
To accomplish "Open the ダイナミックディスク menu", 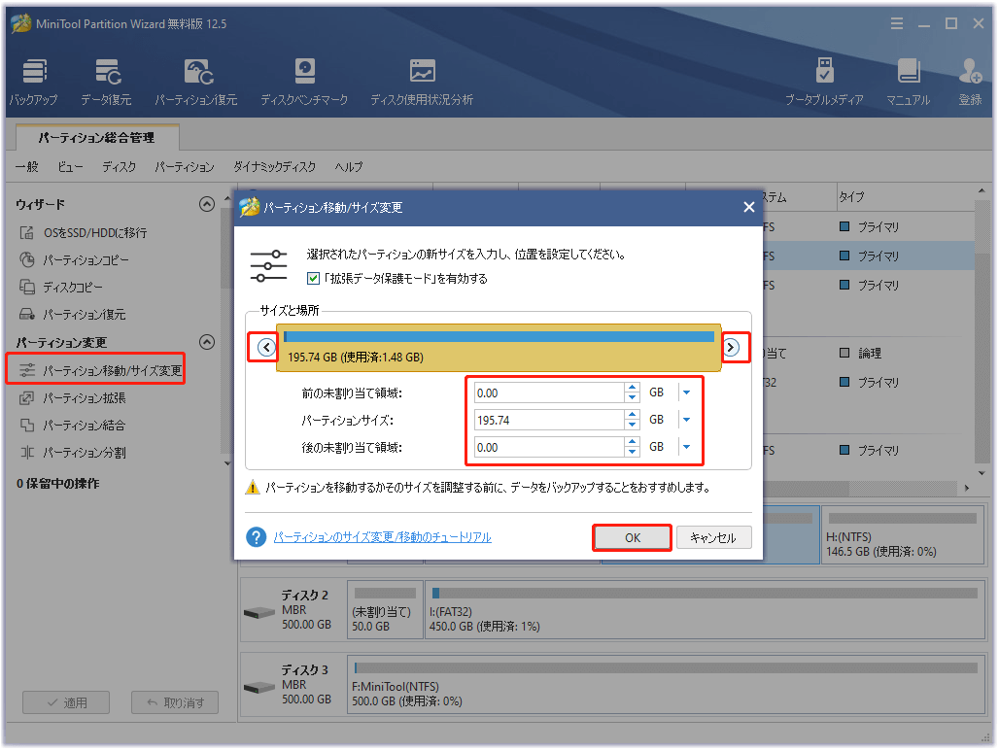I will [274, 167].
